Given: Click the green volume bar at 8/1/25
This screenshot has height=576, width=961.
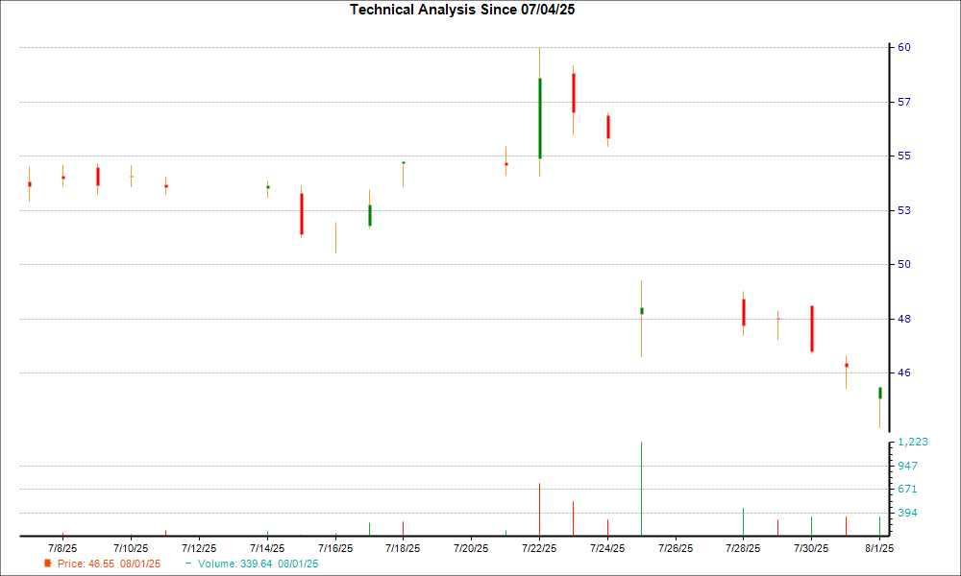Looking at the screenshot, I should point(879,526).
